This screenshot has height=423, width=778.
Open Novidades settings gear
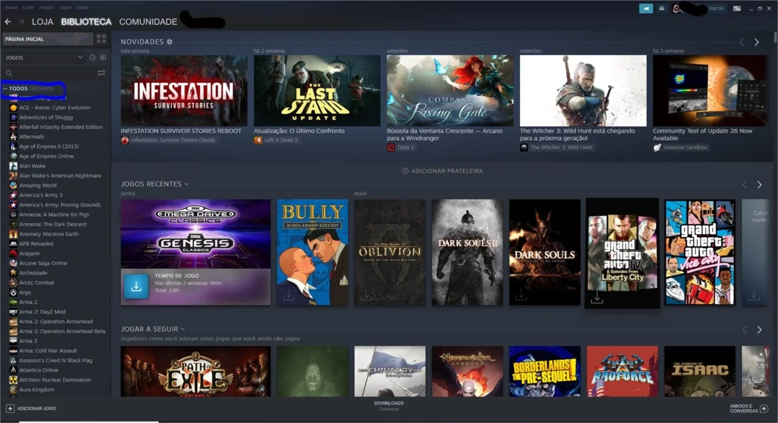click(169, 42)
